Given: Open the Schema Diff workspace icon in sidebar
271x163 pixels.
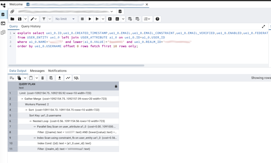Looking at the screenshot, I should coord(3,32).
